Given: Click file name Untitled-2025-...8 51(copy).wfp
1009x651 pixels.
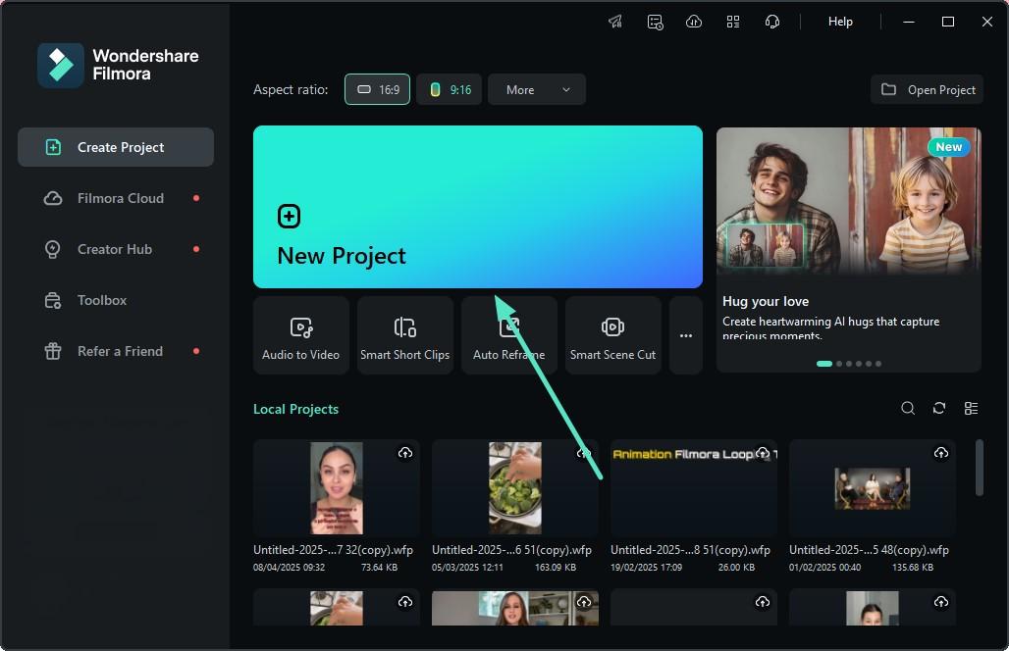Looking at the screenshot, I should click(690, 550).
